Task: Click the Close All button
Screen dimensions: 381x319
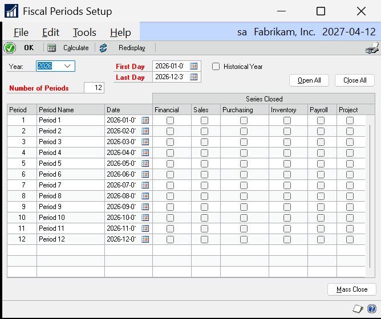Action: [x=354, y=80]
